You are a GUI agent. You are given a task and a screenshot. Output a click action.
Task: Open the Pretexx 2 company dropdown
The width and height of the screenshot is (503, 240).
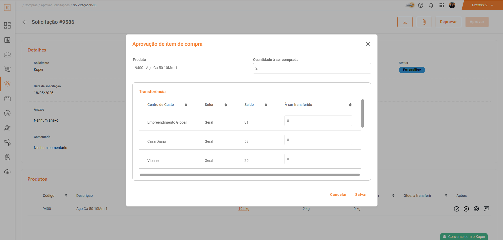click(x=483, y=5)
